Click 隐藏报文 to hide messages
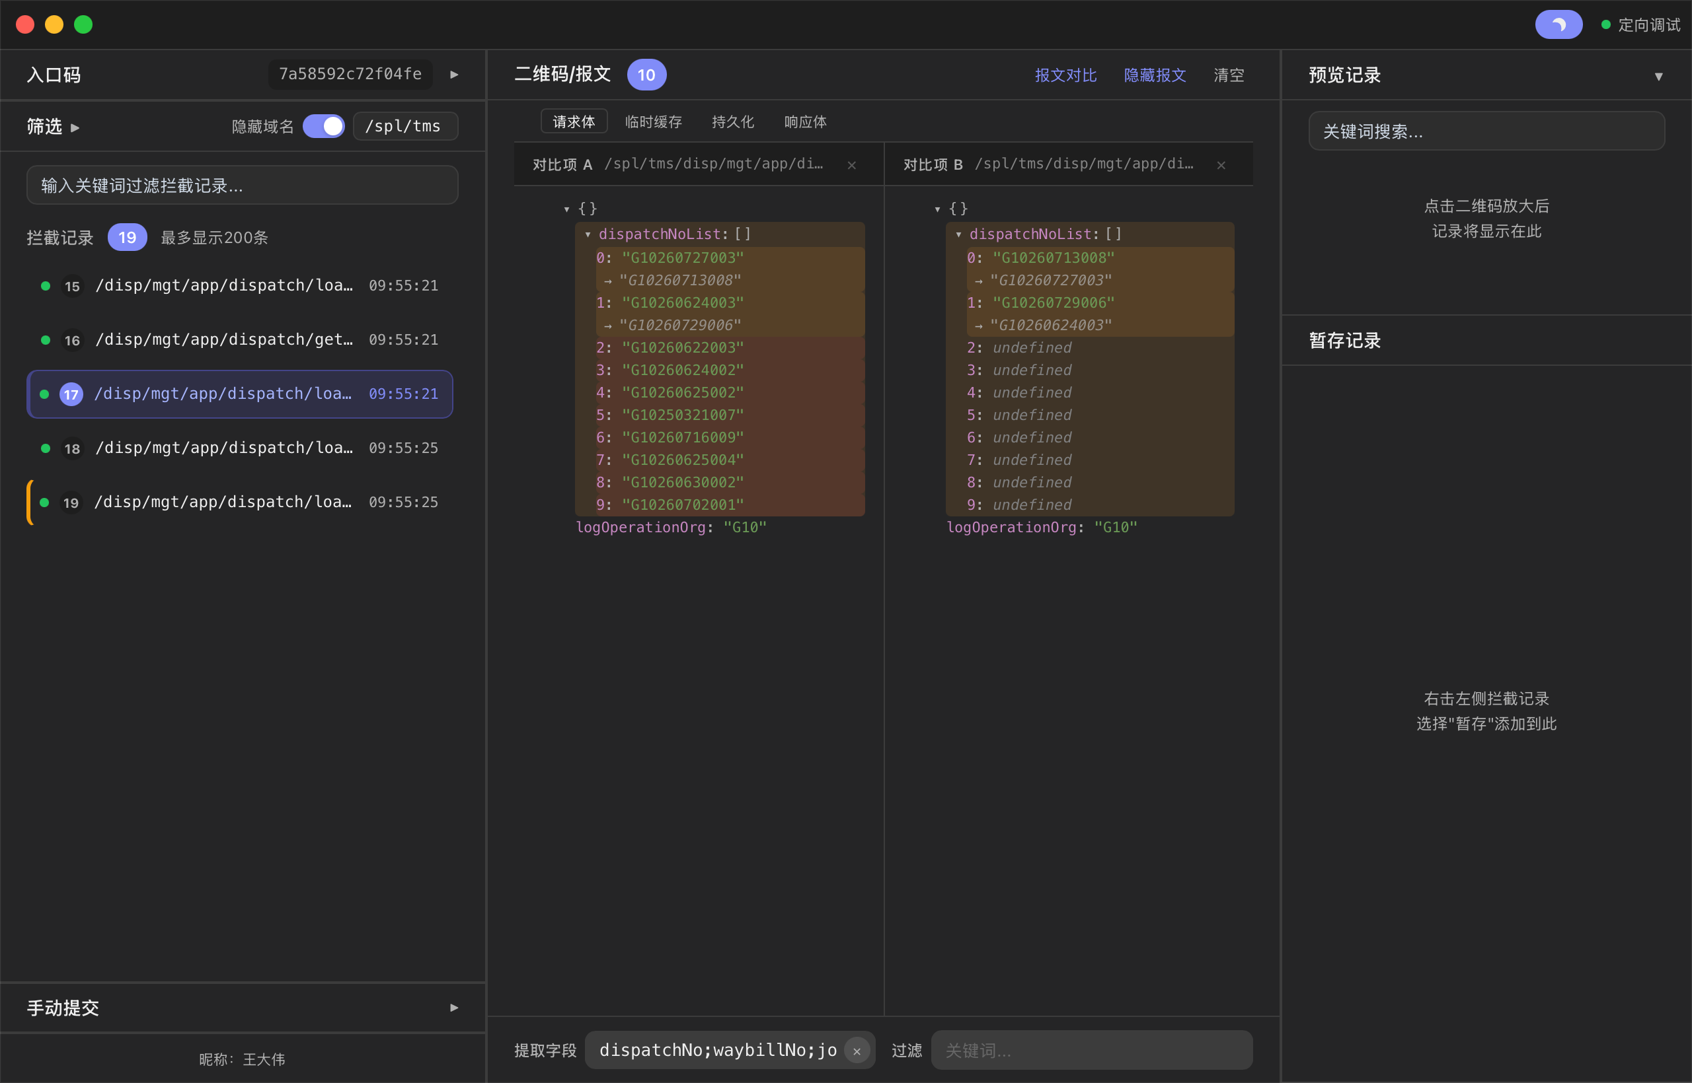The height and width of the screenshot is (1083, 1692). [x=1155, y=75]
